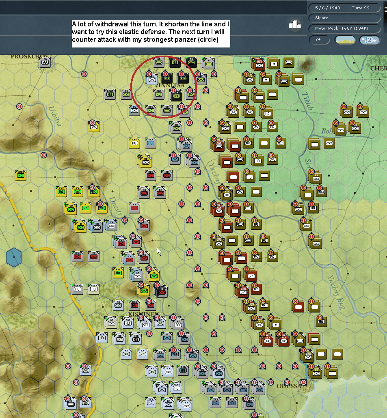The height and width of the screenshot is (418, 387).
Task: Select the black HQ counter inside red circle
Action: (x=175, y=62)
